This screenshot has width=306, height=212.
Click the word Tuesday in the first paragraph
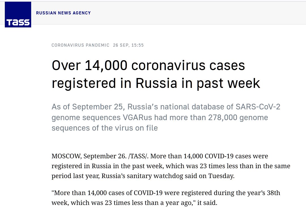point(221,176)
